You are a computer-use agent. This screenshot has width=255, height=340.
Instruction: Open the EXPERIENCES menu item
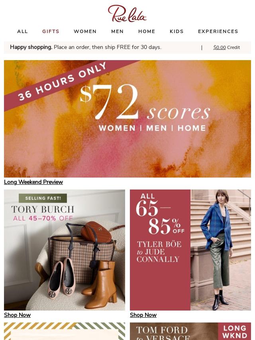coord(218,31)
